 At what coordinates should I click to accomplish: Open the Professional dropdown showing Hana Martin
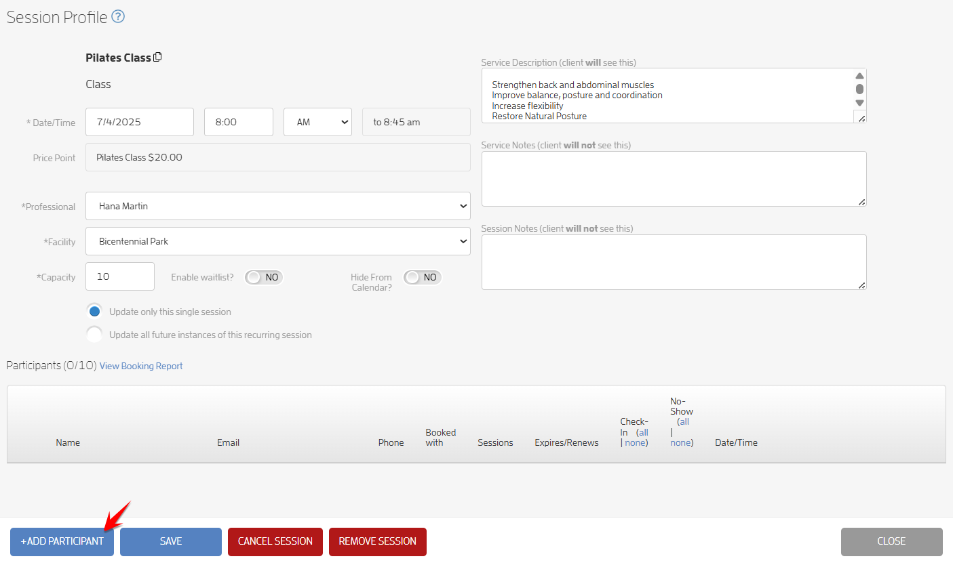click(278, 206)
